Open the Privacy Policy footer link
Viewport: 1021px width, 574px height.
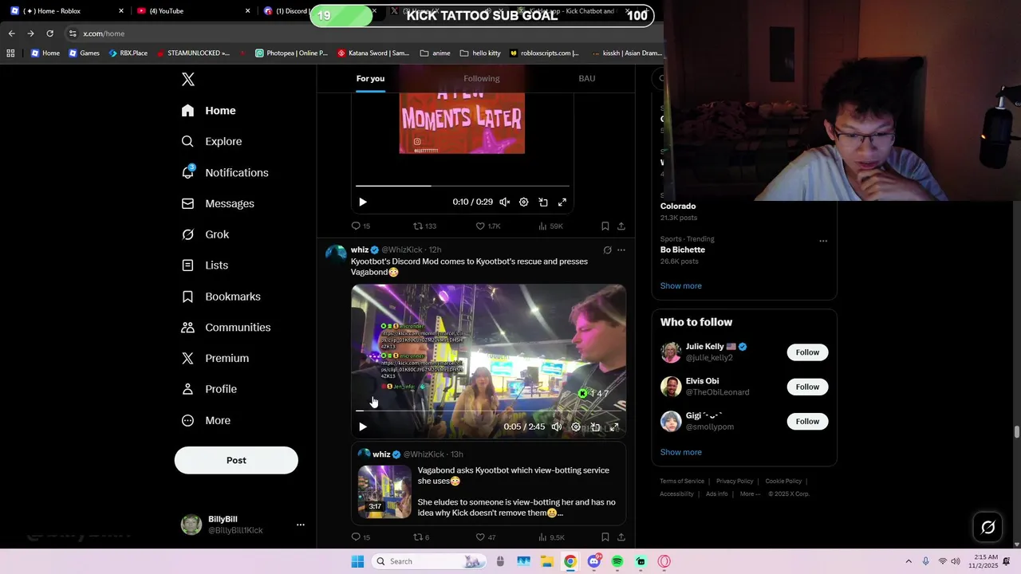(735, 482)
